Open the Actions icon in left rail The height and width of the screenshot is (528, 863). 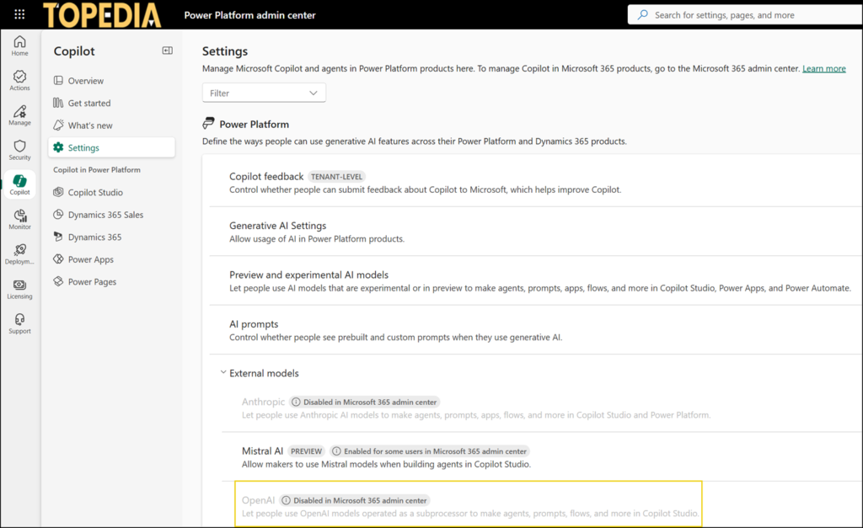(20, 77)
